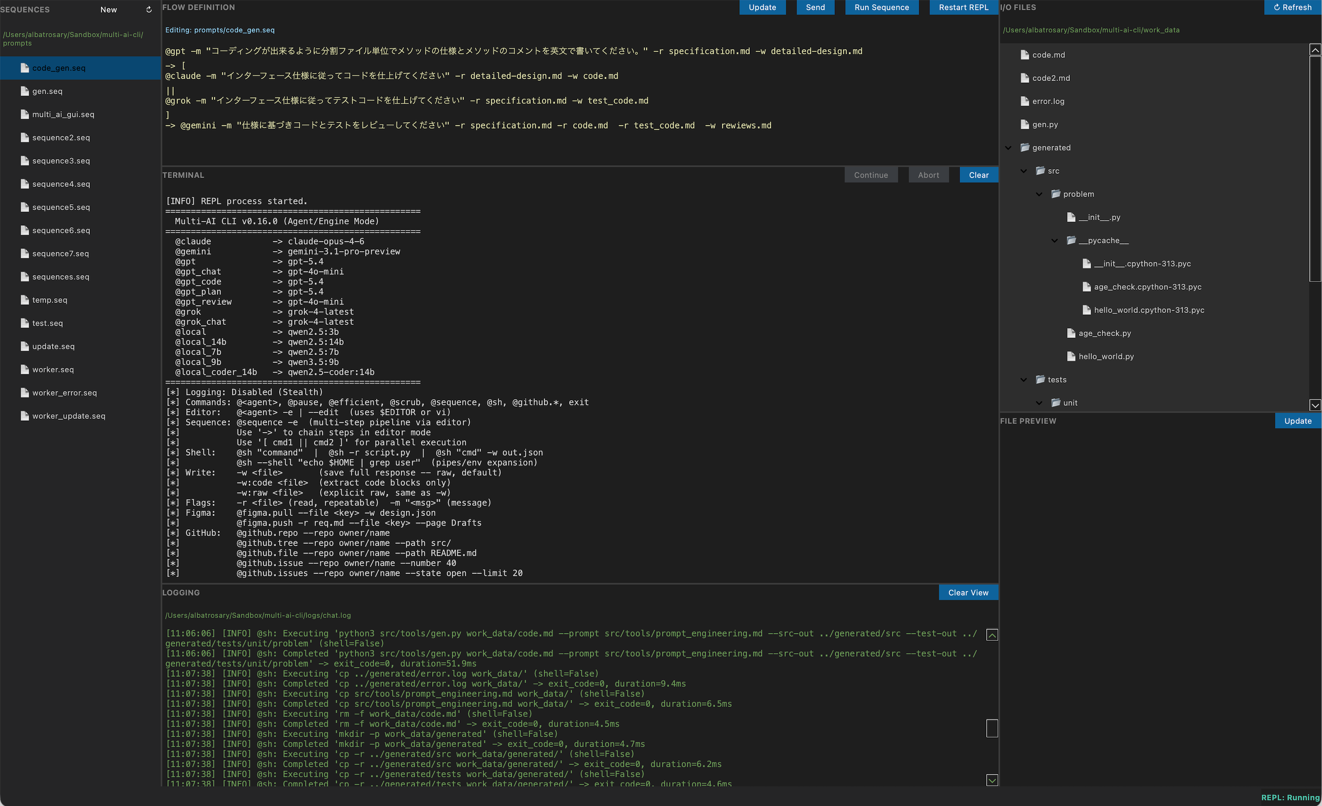This screenshot has height=806, width=1322.
Task: Click the __init__.py file icon
Action: [1071, 217]
